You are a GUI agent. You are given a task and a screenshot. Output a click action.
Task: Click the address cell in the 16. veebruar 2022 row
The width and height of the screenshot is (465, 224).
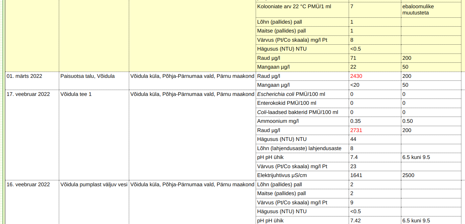(x=192, y=202)
